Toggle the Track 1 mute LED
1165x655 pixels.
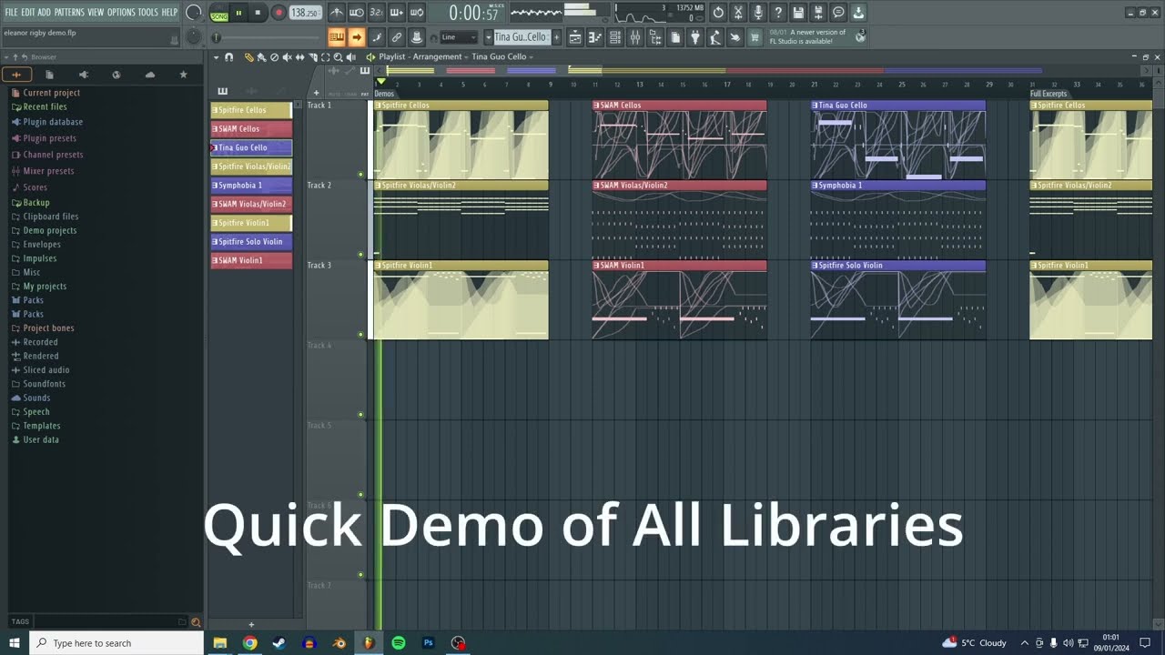coord(361,174)
